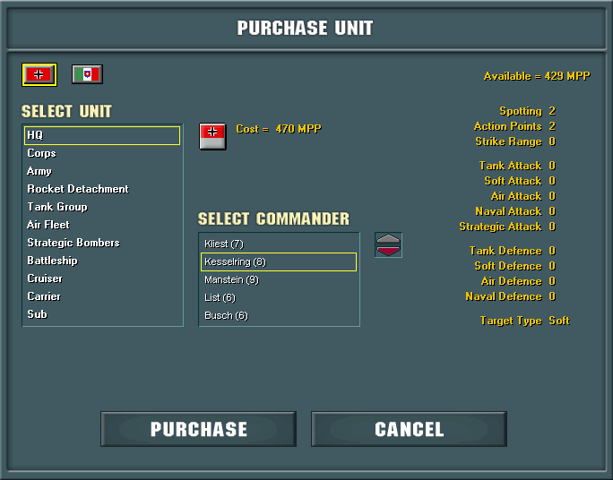This screenshot has height=480, width=613.
Task: Select Corps in the unit list
Action: click(x=41, y=153)
